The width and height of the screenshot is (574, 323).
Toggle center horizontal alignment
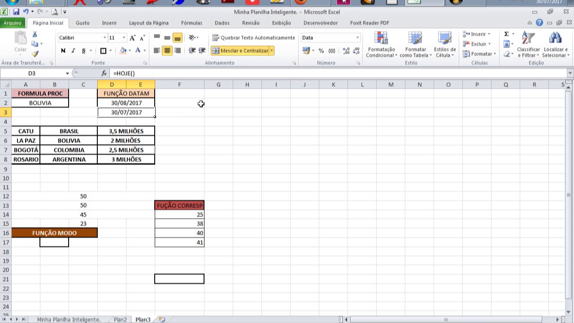tap(167, 51)
